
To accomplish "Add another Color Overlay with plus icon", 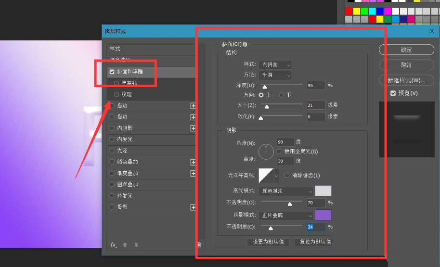I will tap(193, 162).
